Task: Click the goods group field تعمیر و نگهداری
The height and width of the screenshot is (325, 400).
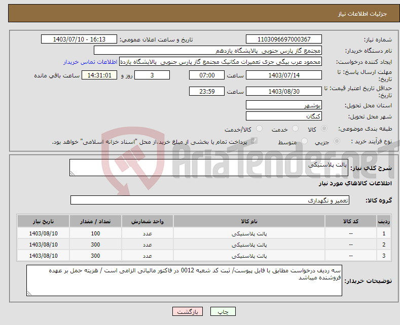Action: 210,200
